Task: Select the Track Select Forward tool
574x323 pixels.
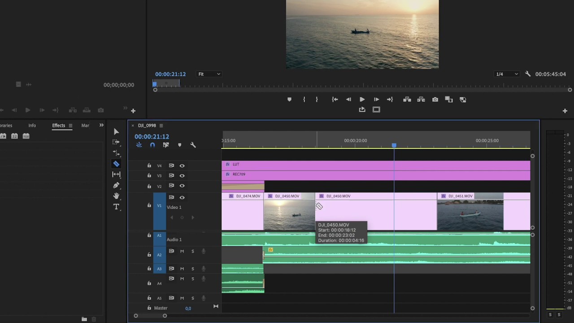Action: 116,142
